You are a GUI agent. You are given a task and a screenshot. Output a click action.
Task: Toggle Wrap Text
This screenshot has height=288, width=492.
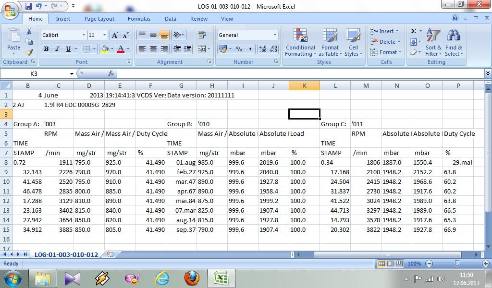202,35
